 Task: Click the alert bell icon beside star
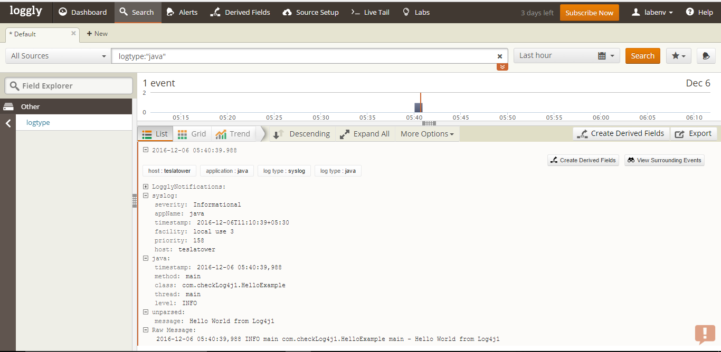(706, 56)
